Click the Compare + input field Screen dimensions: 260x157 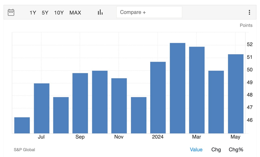[149, 12]
